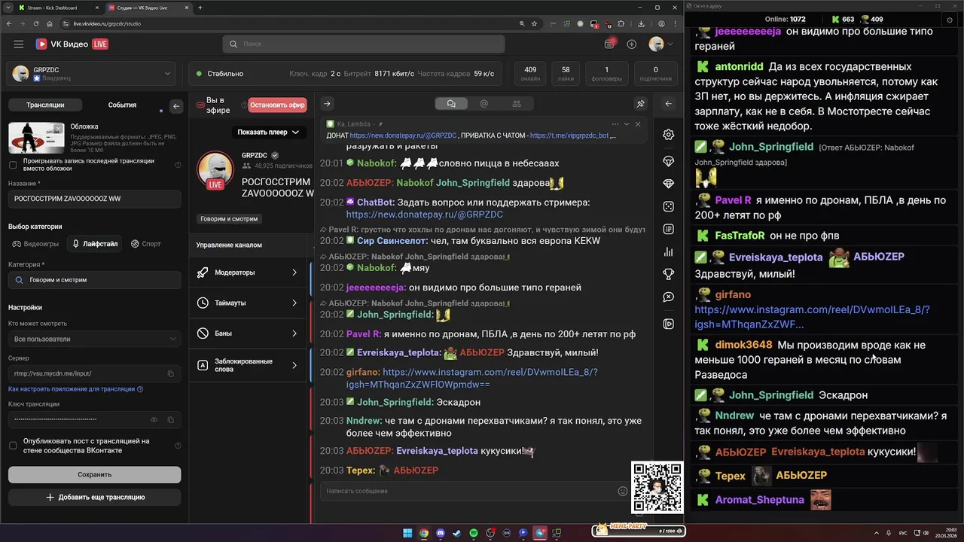Click the Название stream title field
This screenshot has height=542, width=964.
pos(94,199)
